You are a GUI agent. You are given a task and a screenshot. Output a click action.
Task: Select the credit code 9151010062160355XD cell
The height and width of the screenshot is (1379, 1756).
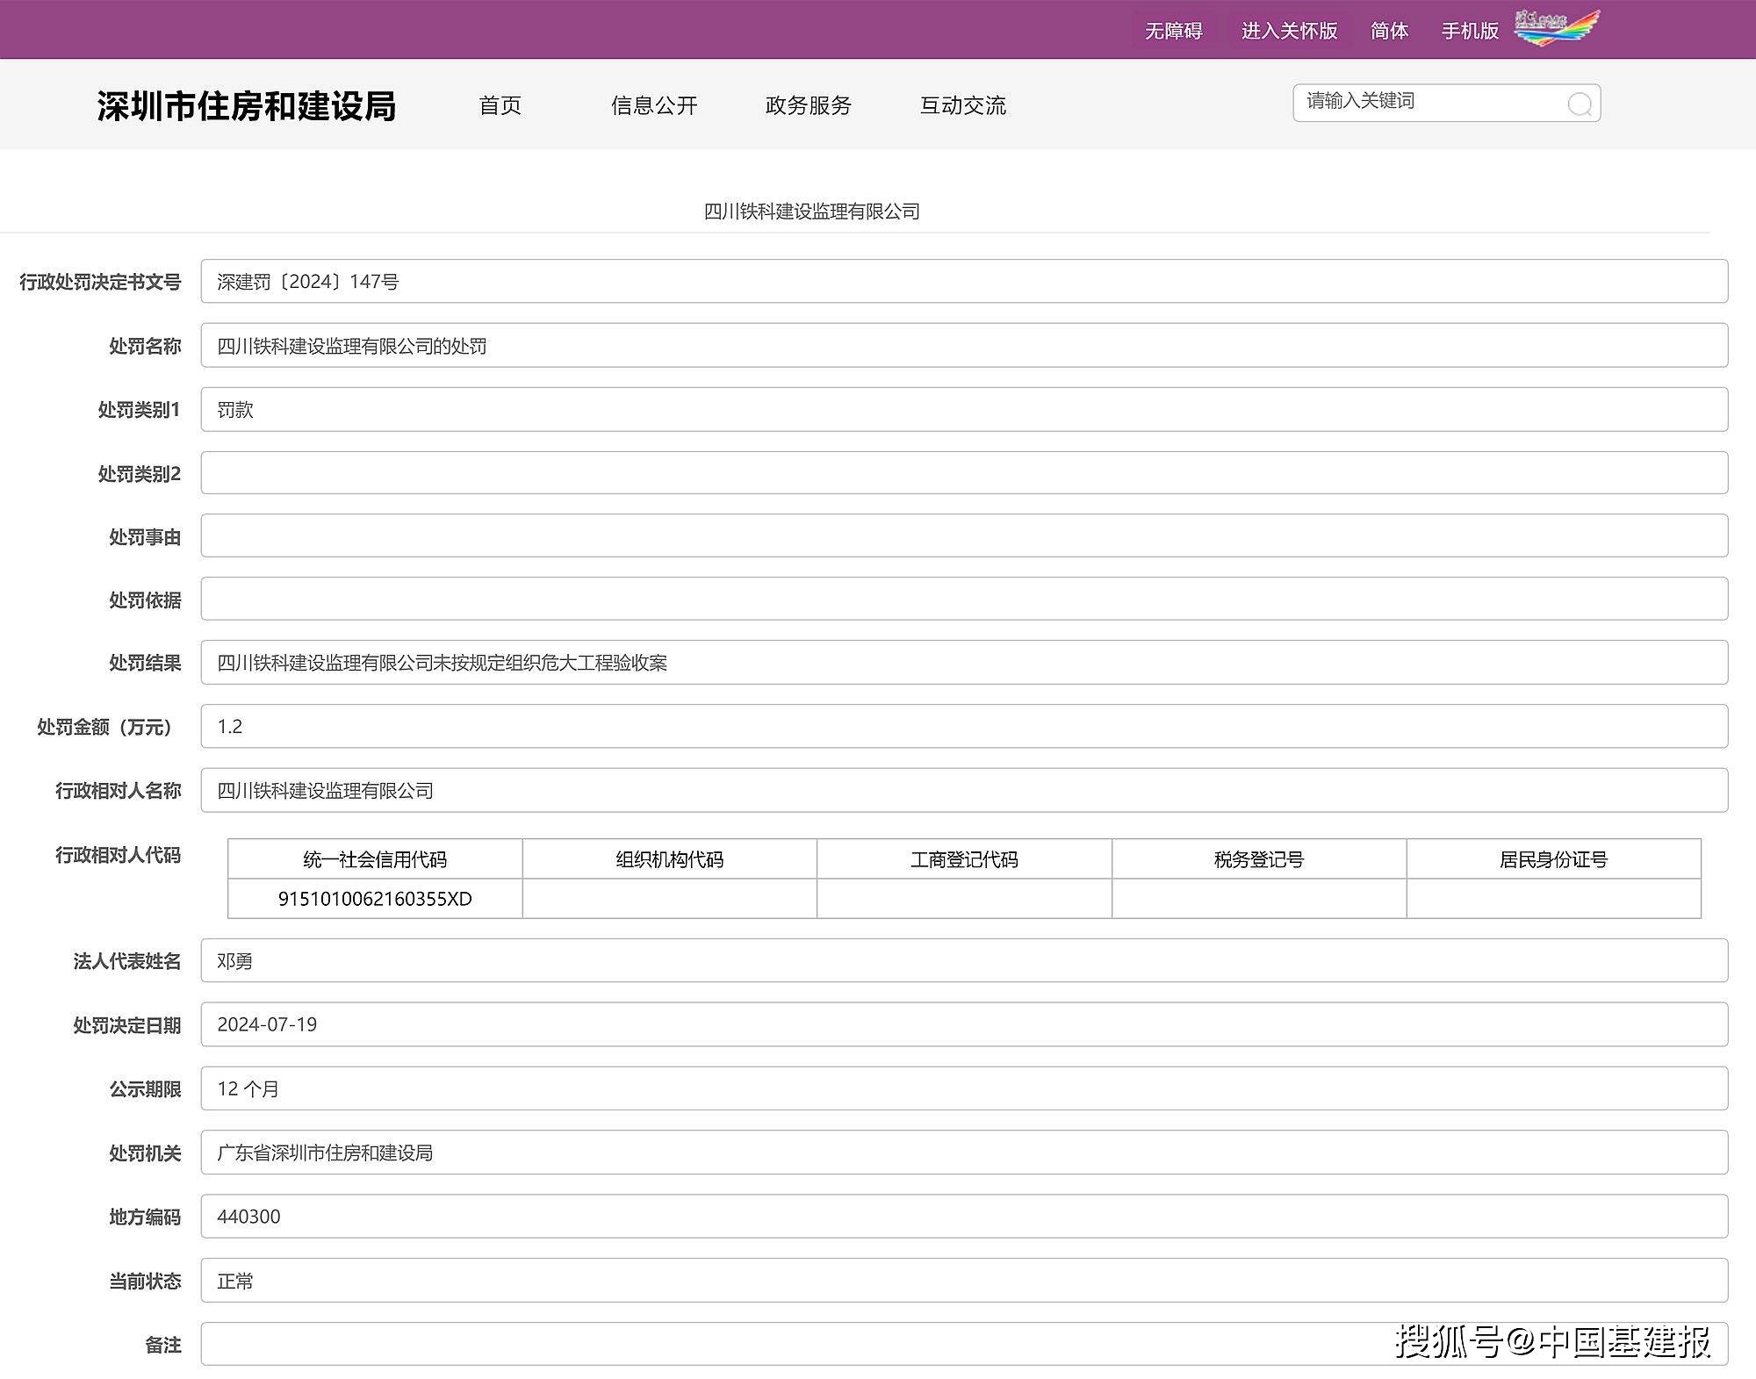tap(375, 899)
